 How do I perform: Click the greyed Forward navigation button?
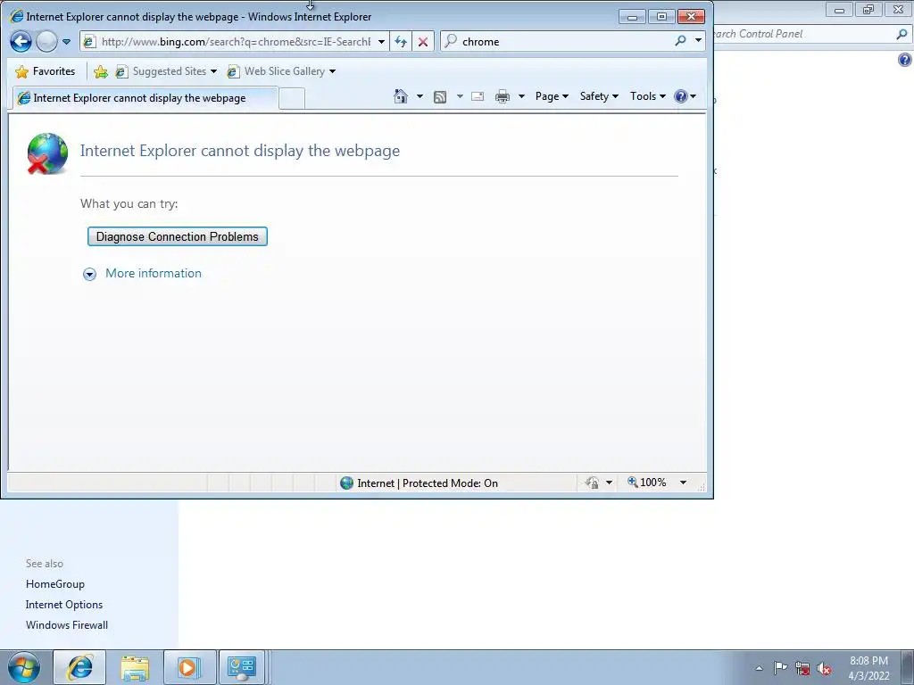(46, 41)
